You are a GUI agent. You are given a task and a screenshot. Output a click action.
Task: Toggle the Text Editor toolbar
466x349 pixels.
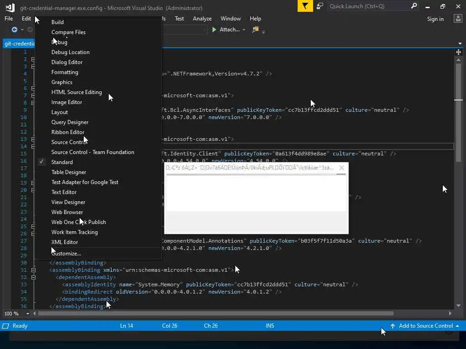point(99,192)
